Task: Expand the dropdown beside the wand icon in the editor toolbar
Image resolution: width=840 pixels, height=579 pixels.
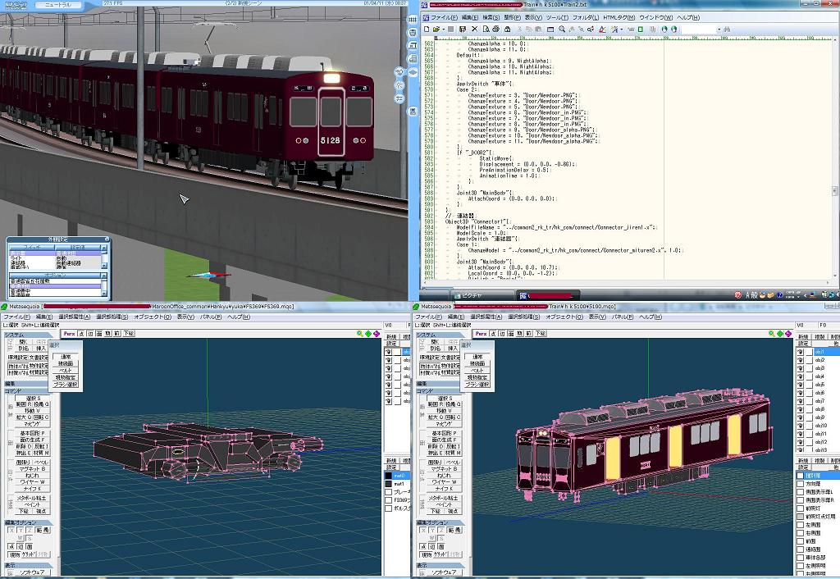Action: point(621,30)
